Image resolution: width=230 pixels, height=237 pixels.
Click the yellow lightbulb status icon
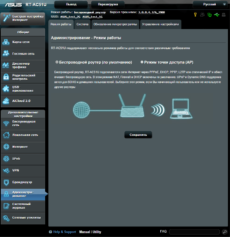pos(195,15)
